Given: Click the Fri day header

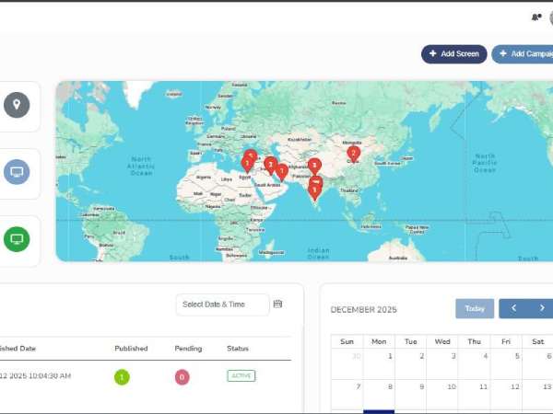Looking at the screenshot, I should 506,341.
